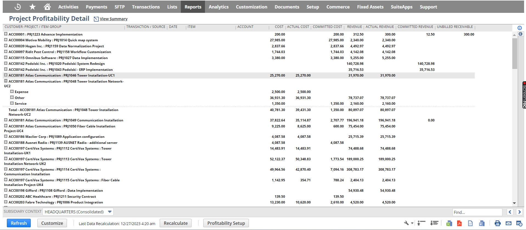Expand ACC00039 Hogan Inc. row

point(6,46)
